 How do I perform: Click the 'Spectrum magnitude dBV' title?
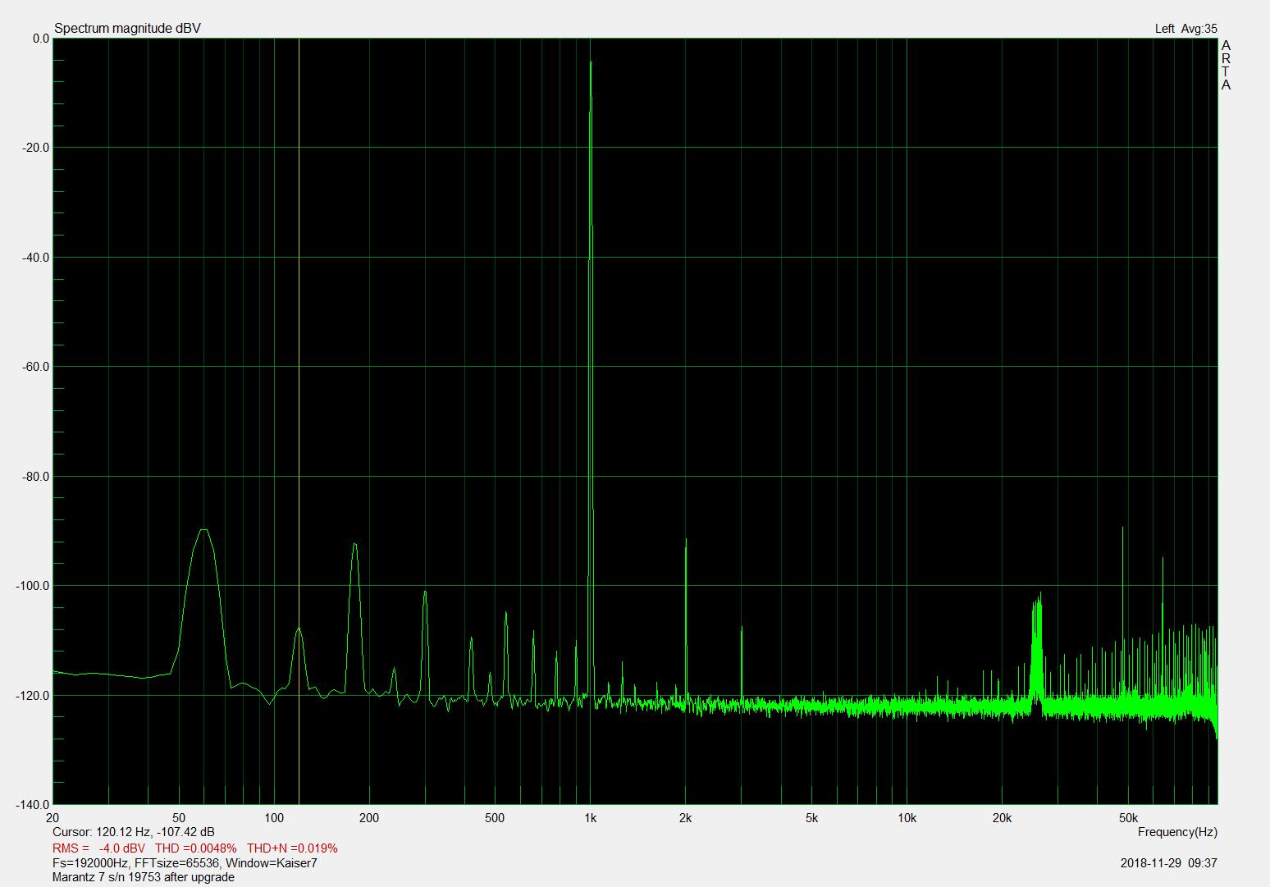pos(127,29)
